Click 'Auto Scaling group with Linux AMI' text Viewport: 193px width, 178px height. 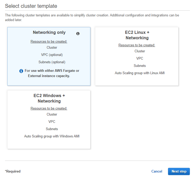[x=140, y=73]
